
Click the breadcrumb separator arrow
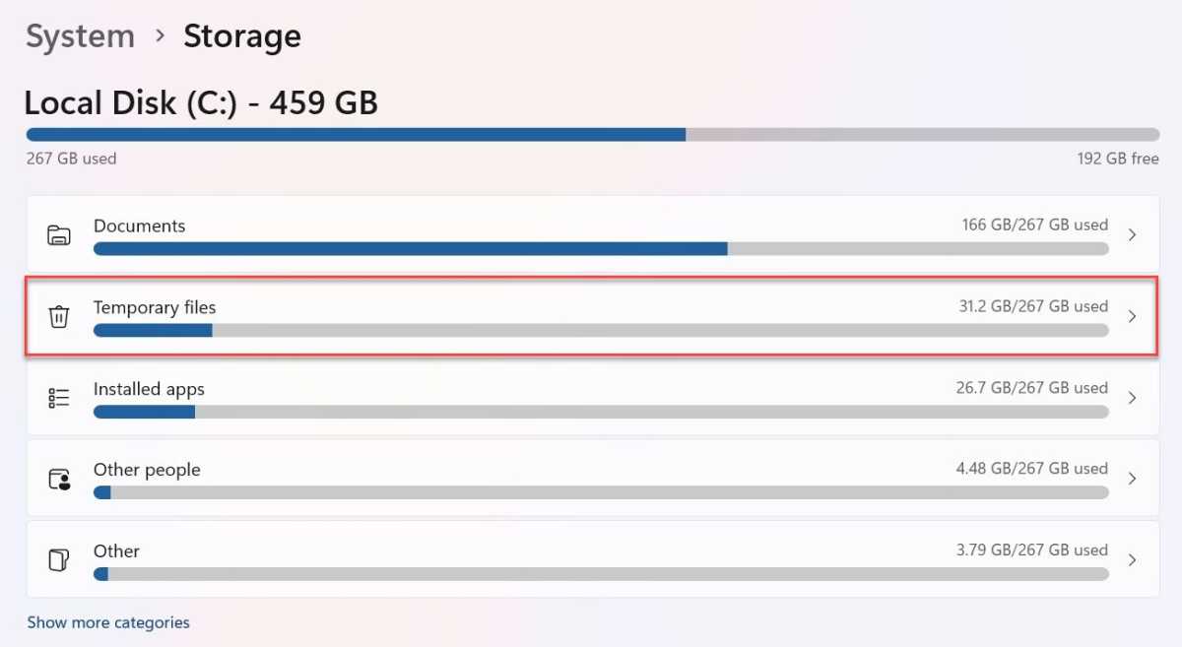coord(160,36)
